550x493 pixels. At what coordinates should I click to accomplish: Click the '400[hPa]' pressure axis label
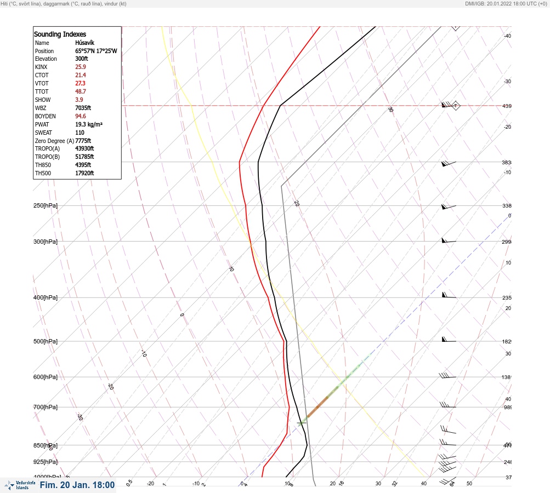[46, 297]
